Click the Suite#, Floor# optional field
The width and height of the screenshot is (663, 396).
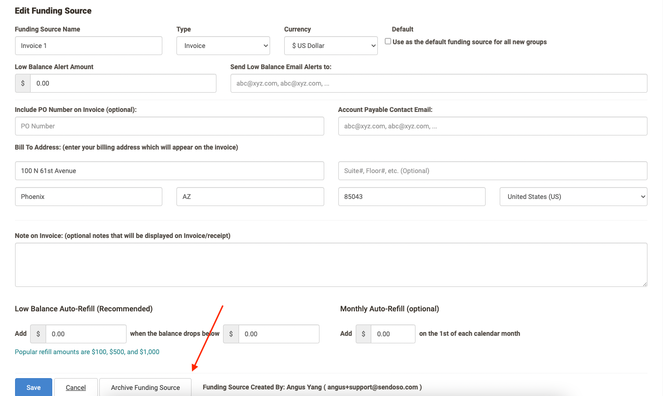(x=492, y=171)
